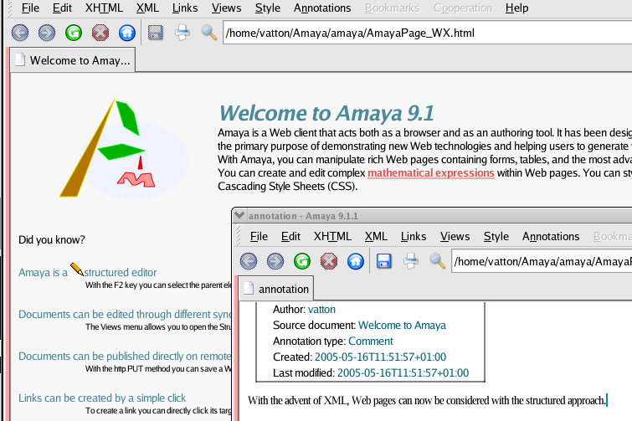Print document using printer icon in main window
The image size is (632, 421).
point(182,33)
